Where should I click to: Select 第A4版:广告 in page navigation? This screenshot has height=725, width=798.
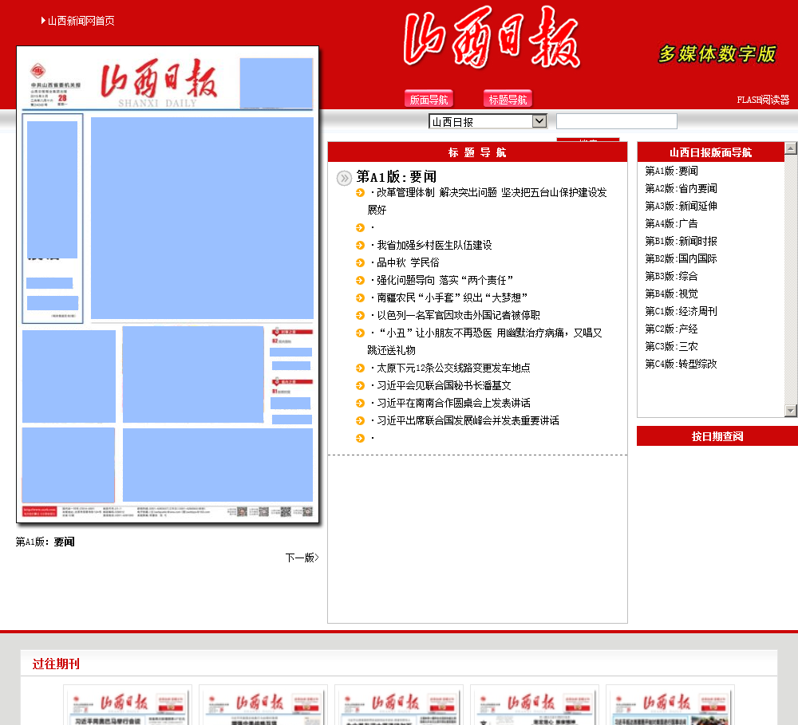pyautogui.click(x=671, y=223)
